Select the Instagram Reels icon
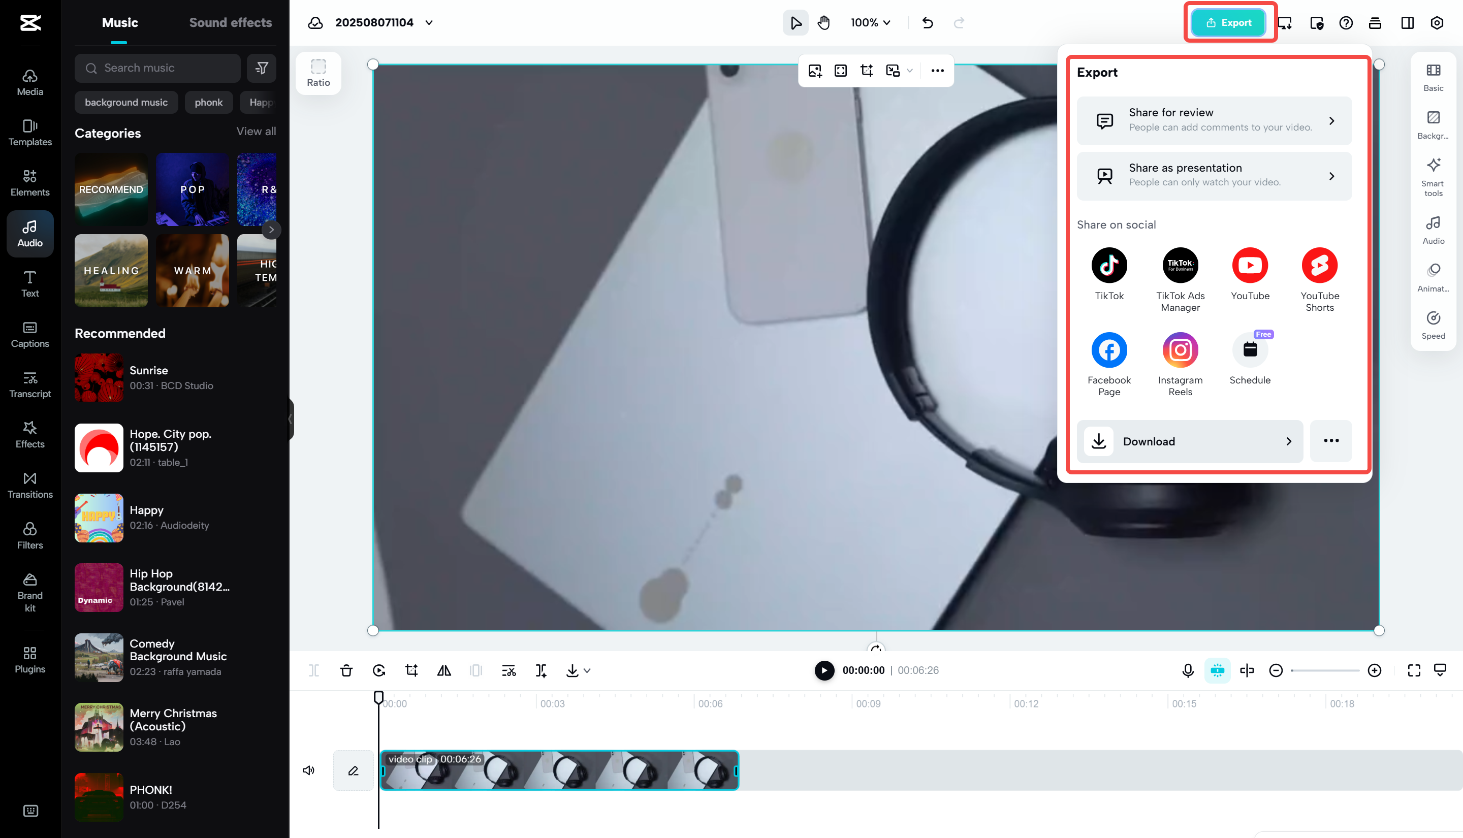Viewport: 1463px width, 838px height. 1180,350
